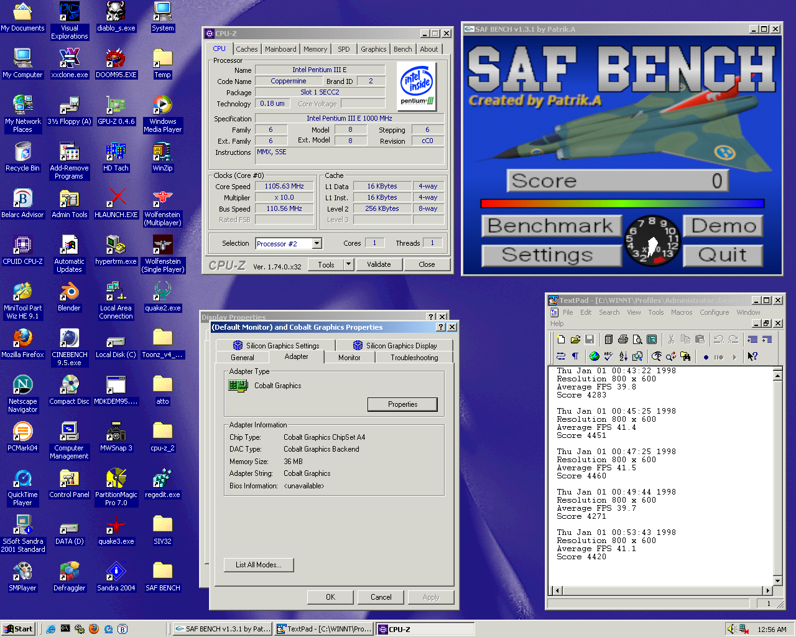Click the New document icon in TextPad

point(561,340)
